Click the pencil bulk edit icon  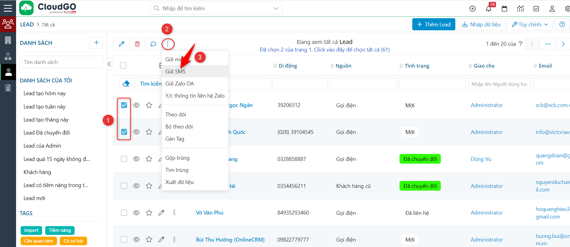121,44
